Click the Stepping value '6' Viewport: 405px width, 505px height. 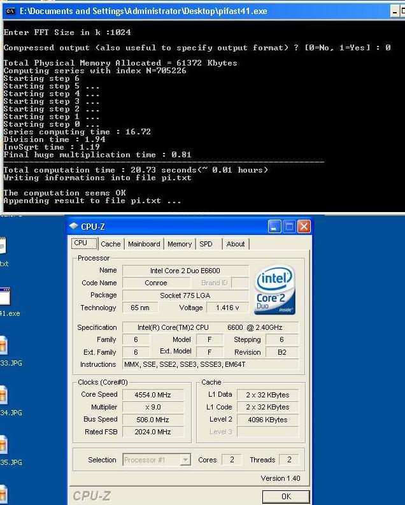coord(282,339)
